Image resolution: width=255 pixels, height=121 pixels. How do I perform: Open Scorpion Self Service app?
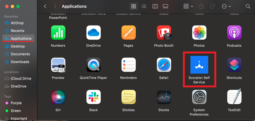pyautogui.click(x=199, y=65)
